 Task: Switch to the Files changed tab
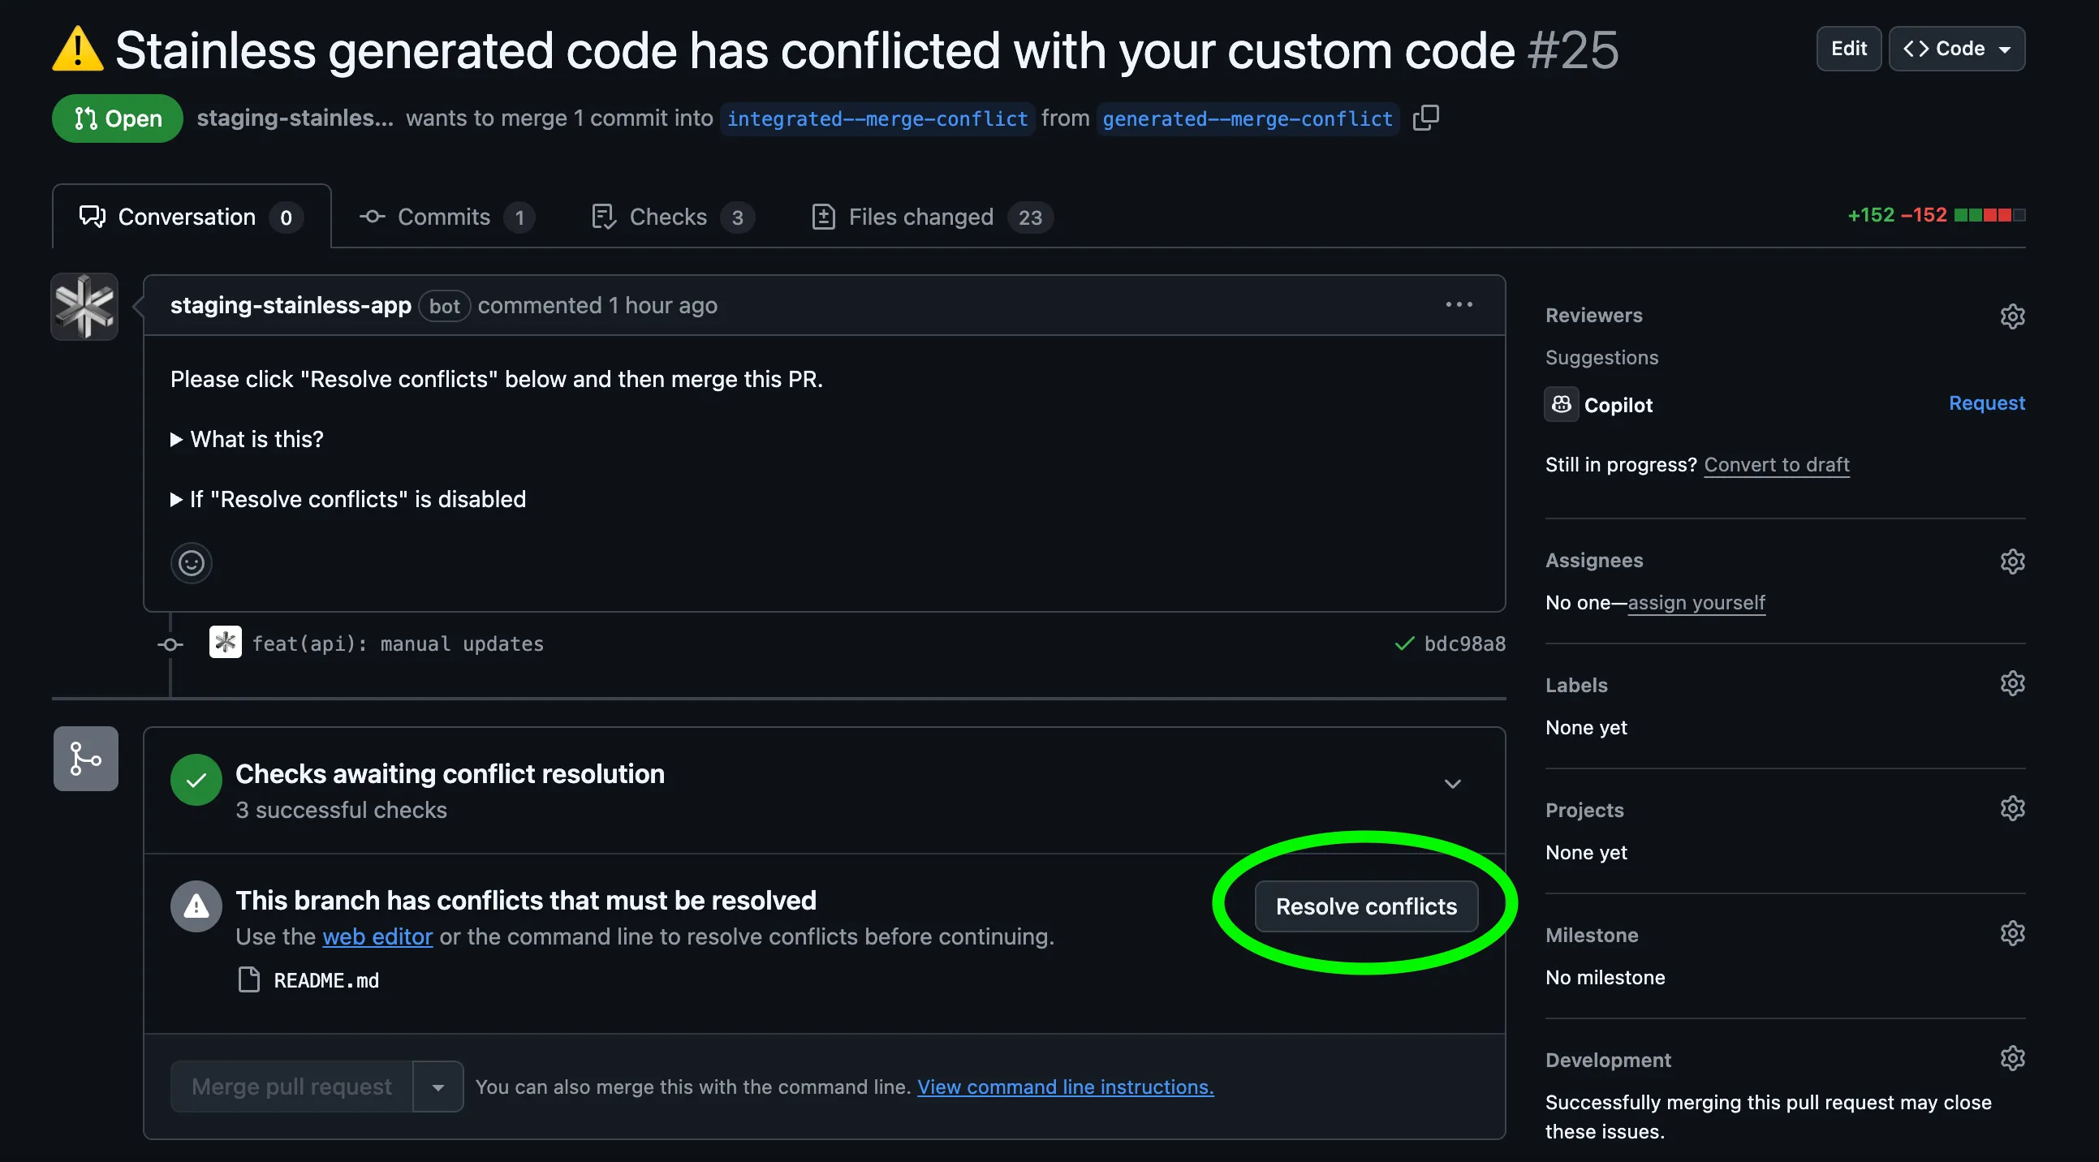921,216
